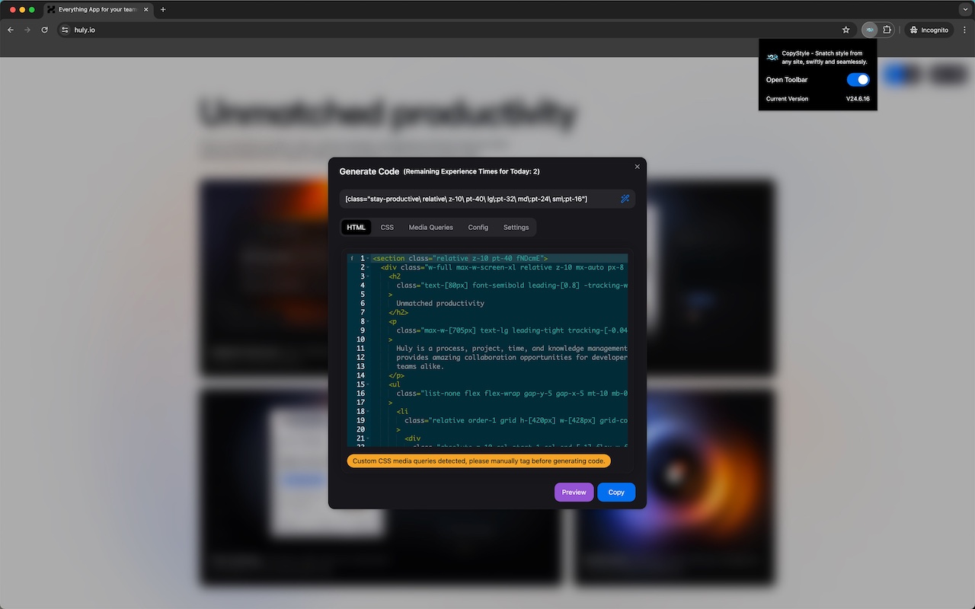Click the CopyStyle description text in popup
Image resolution: width=975 pixels, height=609 pixels.
pyautogui.click(x=825, y=57)
